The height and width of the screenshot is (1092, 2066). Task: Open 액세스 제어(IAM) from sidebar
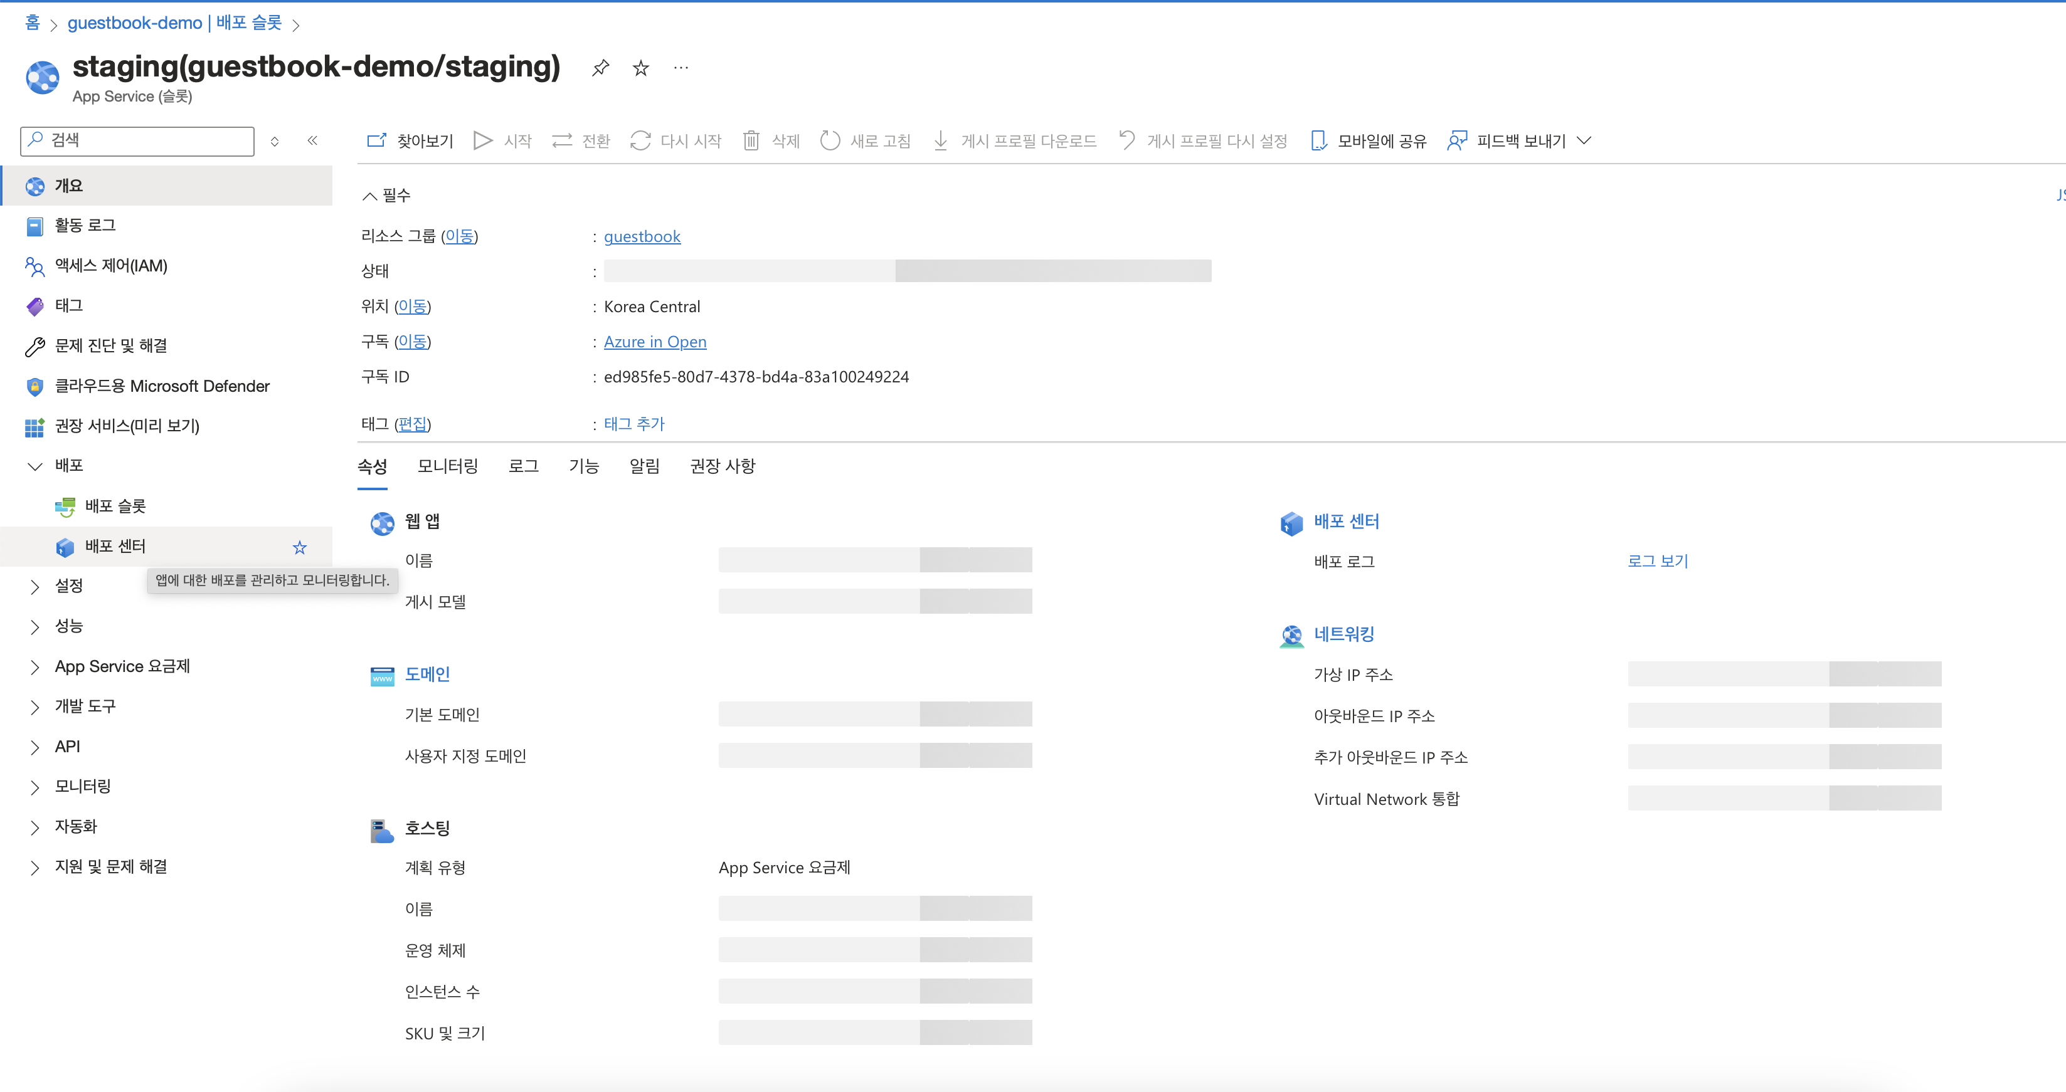110,265
